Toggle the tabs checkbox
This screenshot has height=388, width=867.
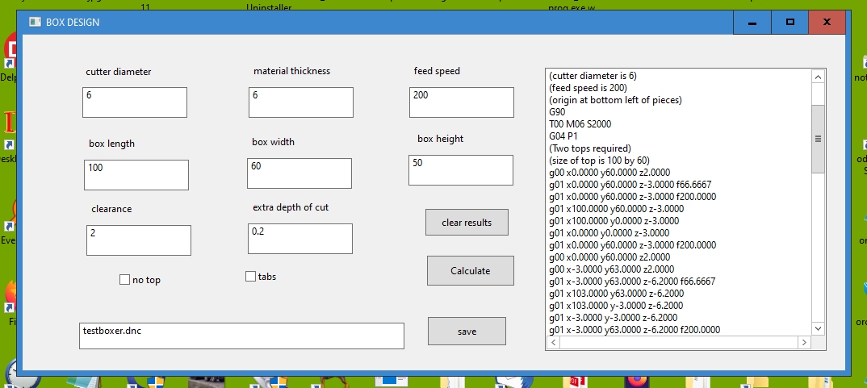point(250,277)
